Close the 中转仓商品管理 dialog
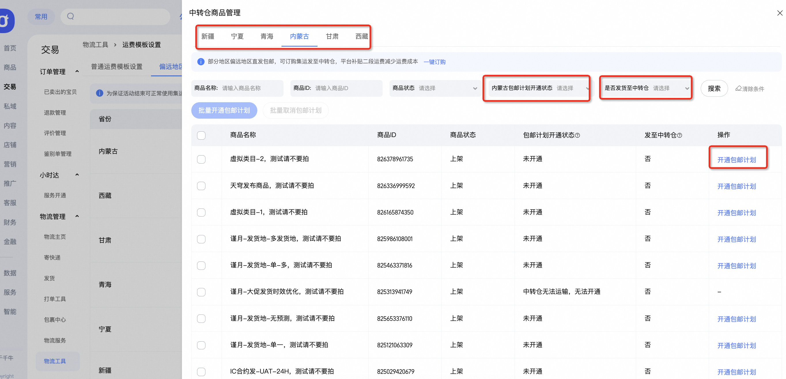The height and width of the screenshot is (379, 786). (x=779, y=13)
